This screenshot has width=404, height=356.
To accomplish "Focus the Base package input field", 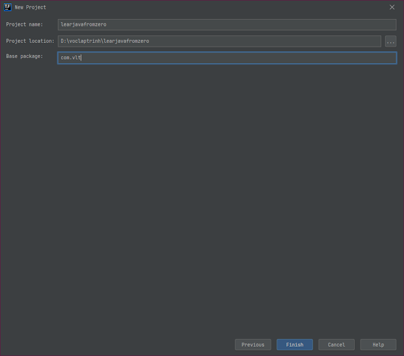I will (x=227, y=57).
